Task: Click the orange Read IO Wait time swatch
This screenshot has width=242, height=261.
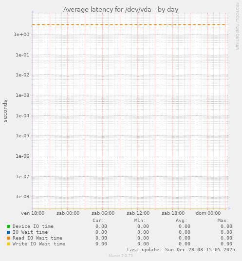Action: tap(8, 238)
